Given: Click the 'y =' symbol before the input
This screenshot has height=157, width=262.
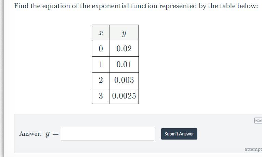Looking at the screenshot, I should click(x=52, y=134).
